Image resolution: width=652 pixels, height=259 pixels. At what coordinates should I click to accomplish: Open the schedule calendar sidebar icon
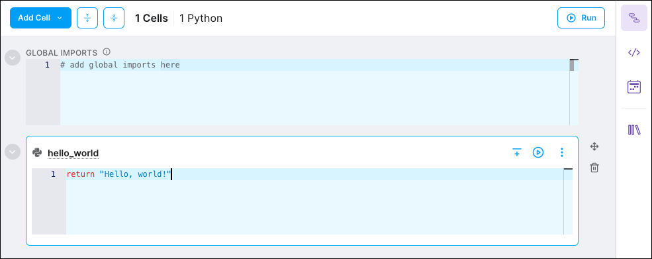point(633,87)
